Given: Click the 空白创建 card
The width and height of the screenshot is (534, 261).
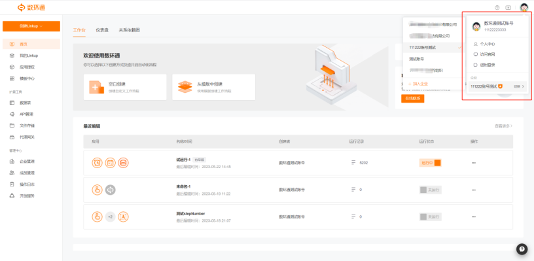Looking at the screenshot, I should [125, 87].
